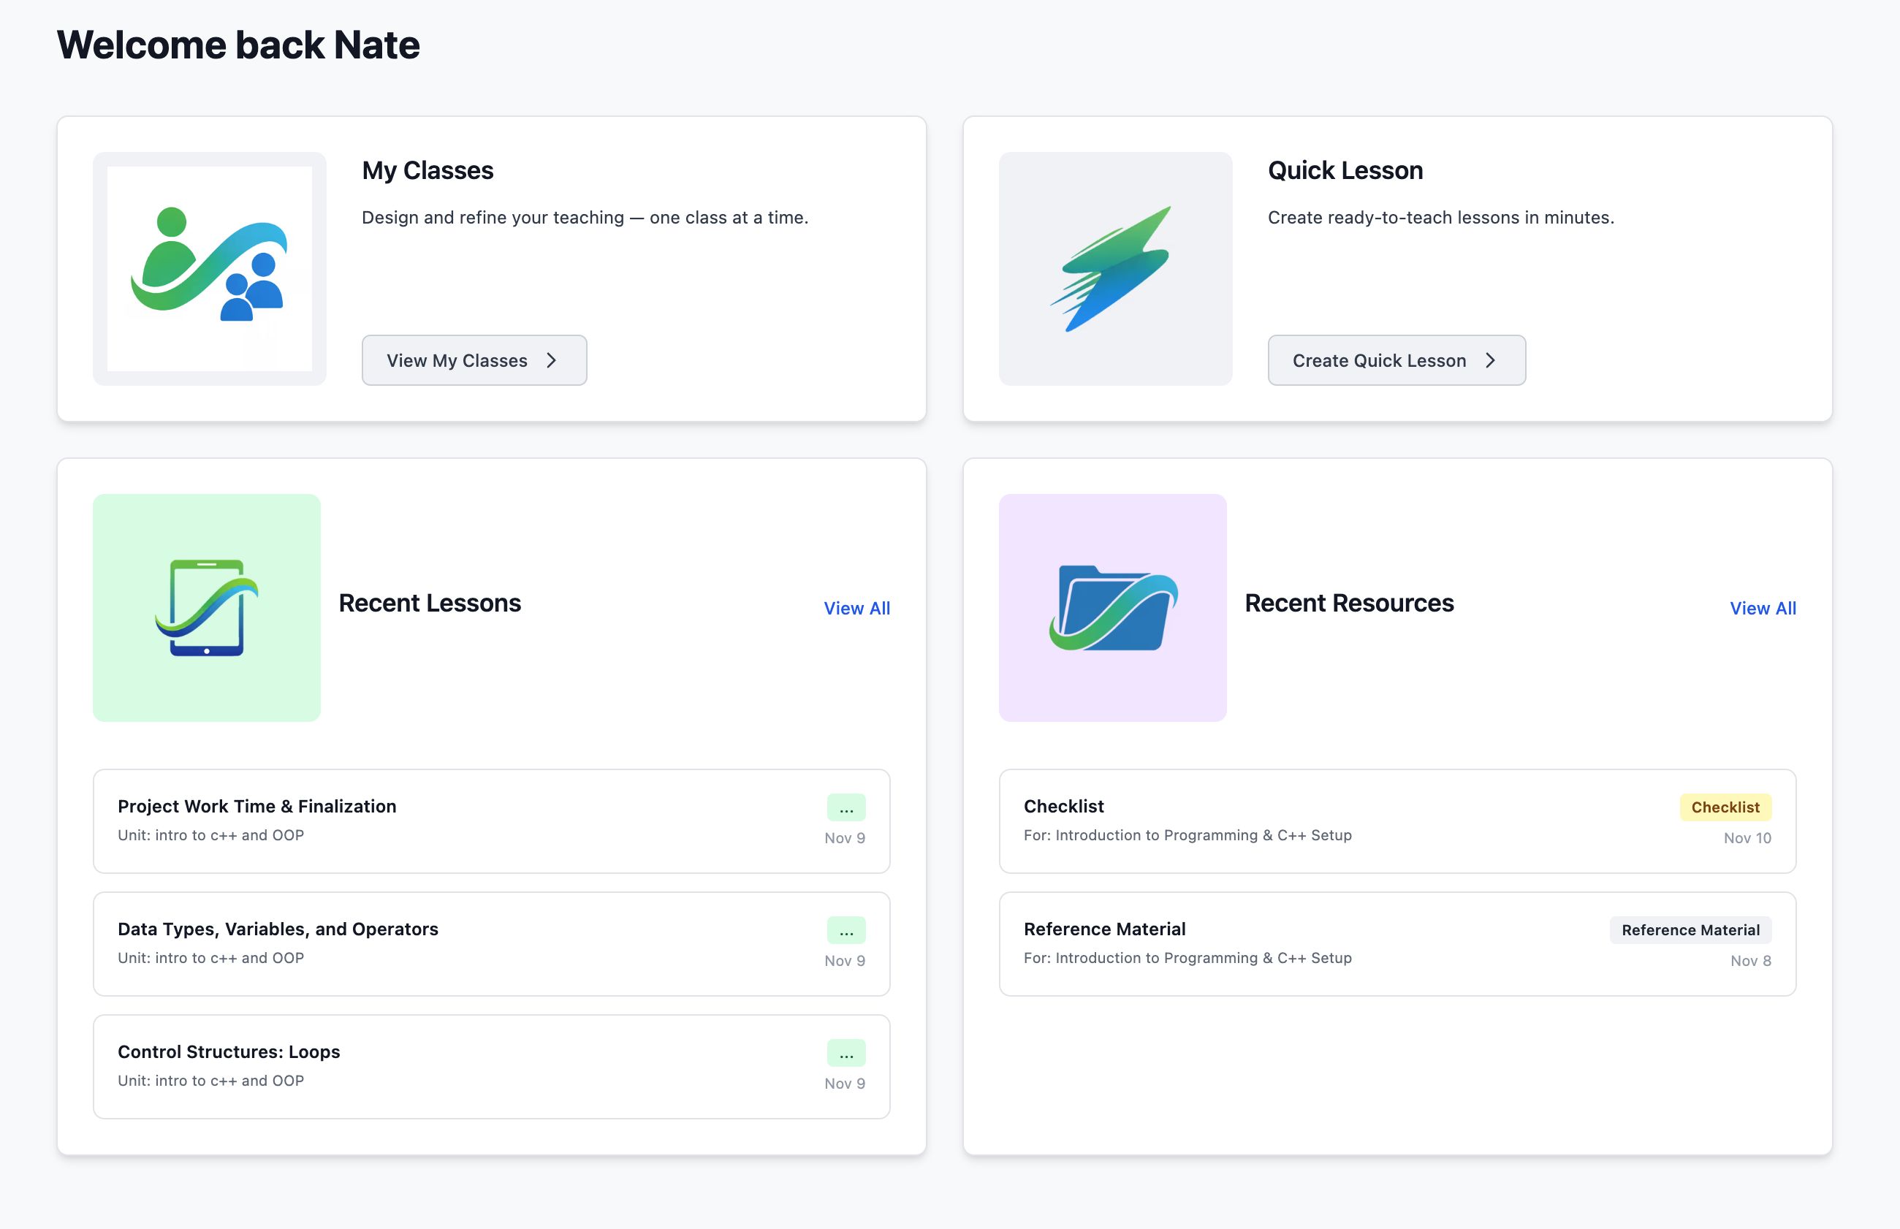Click the View My Classes button
Viewport: 1900px width, 1229px height.
pyautogui.click(x=474, y=360)
